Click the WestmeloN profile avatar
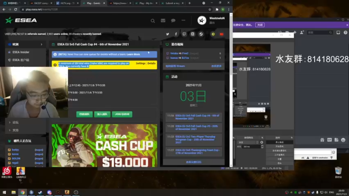 tap(202, 20)
